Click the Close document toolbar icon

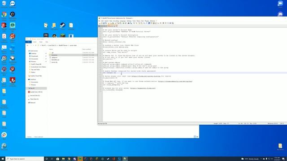coord(109,23)
